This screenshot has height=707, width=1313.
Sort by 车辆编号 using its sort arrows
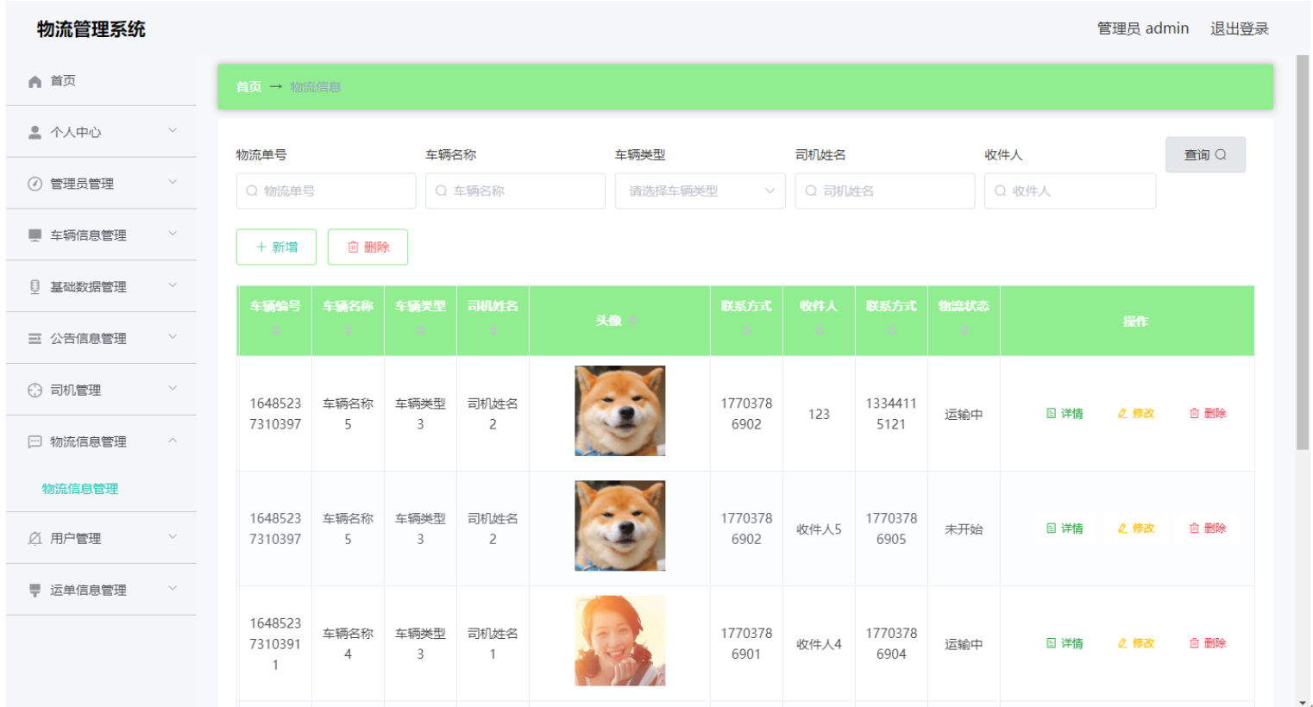[276, 330]
